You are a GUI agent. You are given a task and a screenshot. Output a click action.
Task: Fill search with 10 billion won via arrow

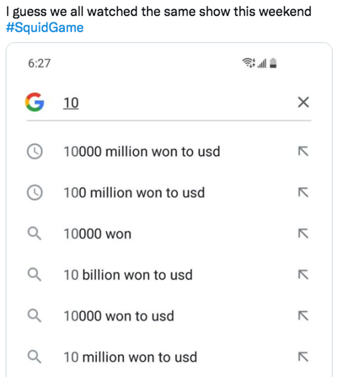(x=303, y=275)
